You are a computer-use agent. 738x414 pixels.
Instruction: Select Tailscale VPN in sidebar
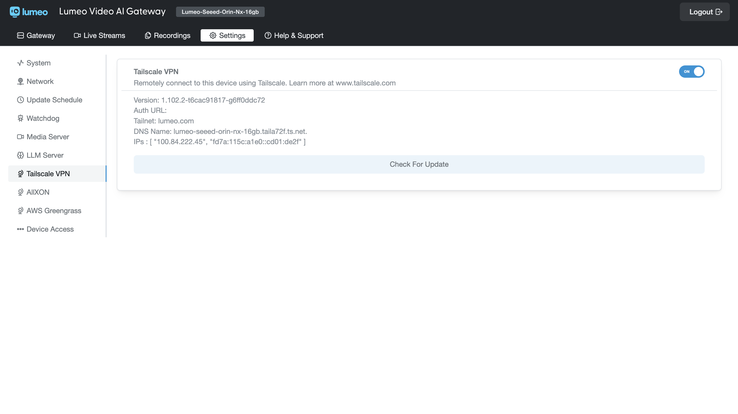57,174
